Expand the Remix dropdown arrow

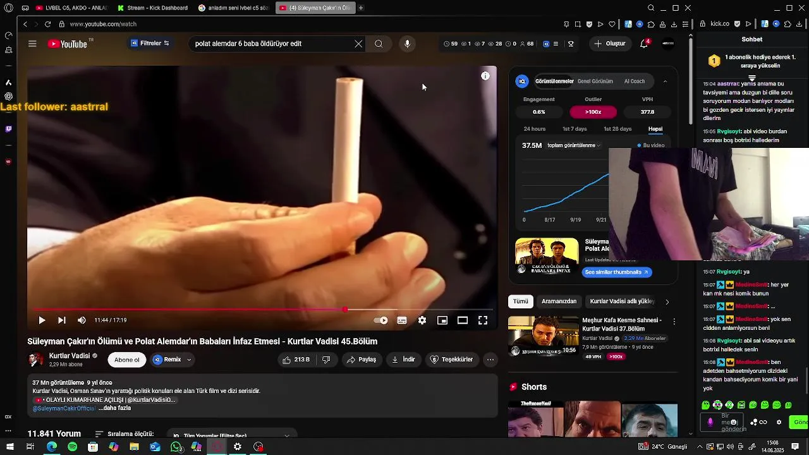[x=188, y=360]
